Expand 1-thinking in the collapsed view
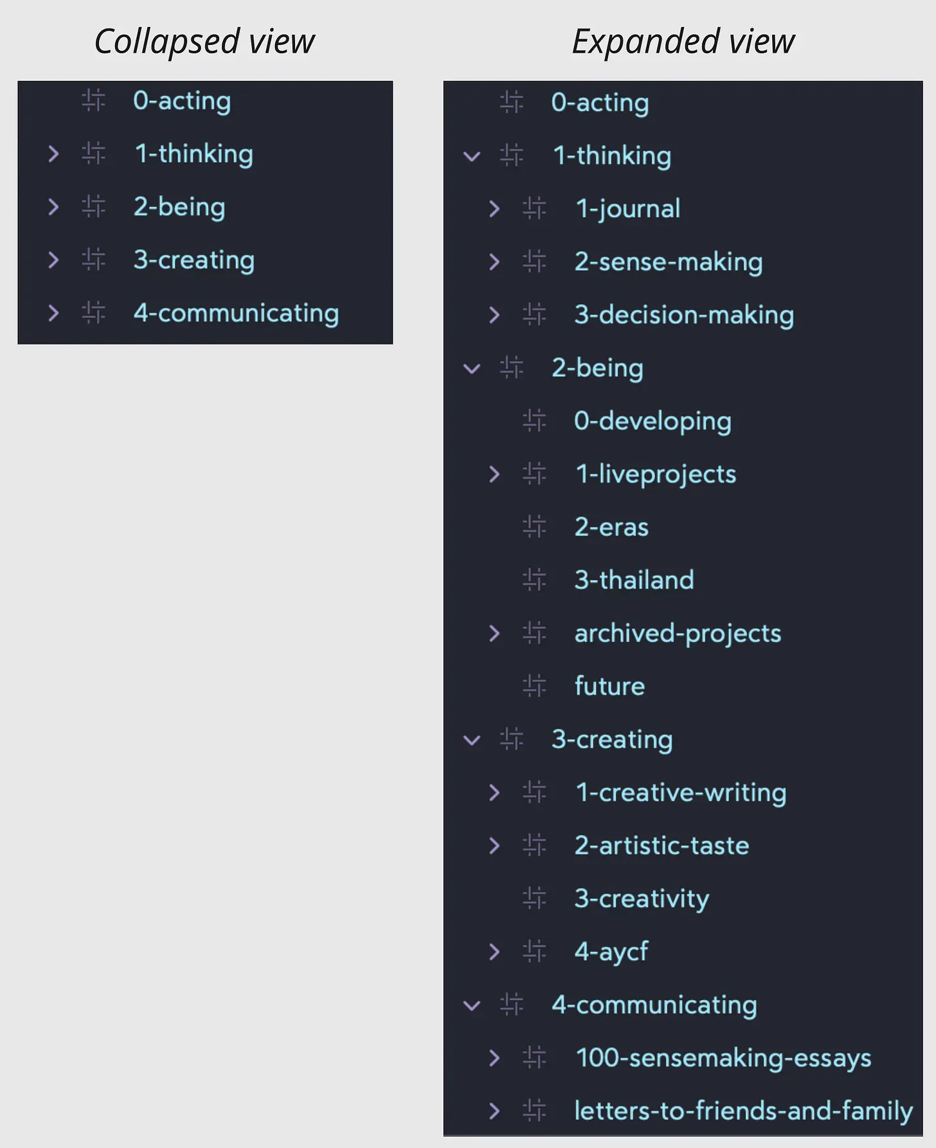 tap(53, 154)
